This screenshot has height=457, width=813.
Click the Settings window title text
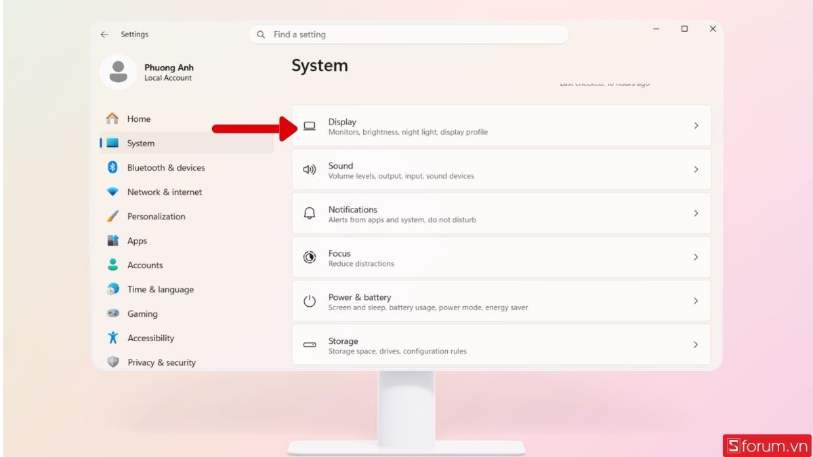coord(134,35)
